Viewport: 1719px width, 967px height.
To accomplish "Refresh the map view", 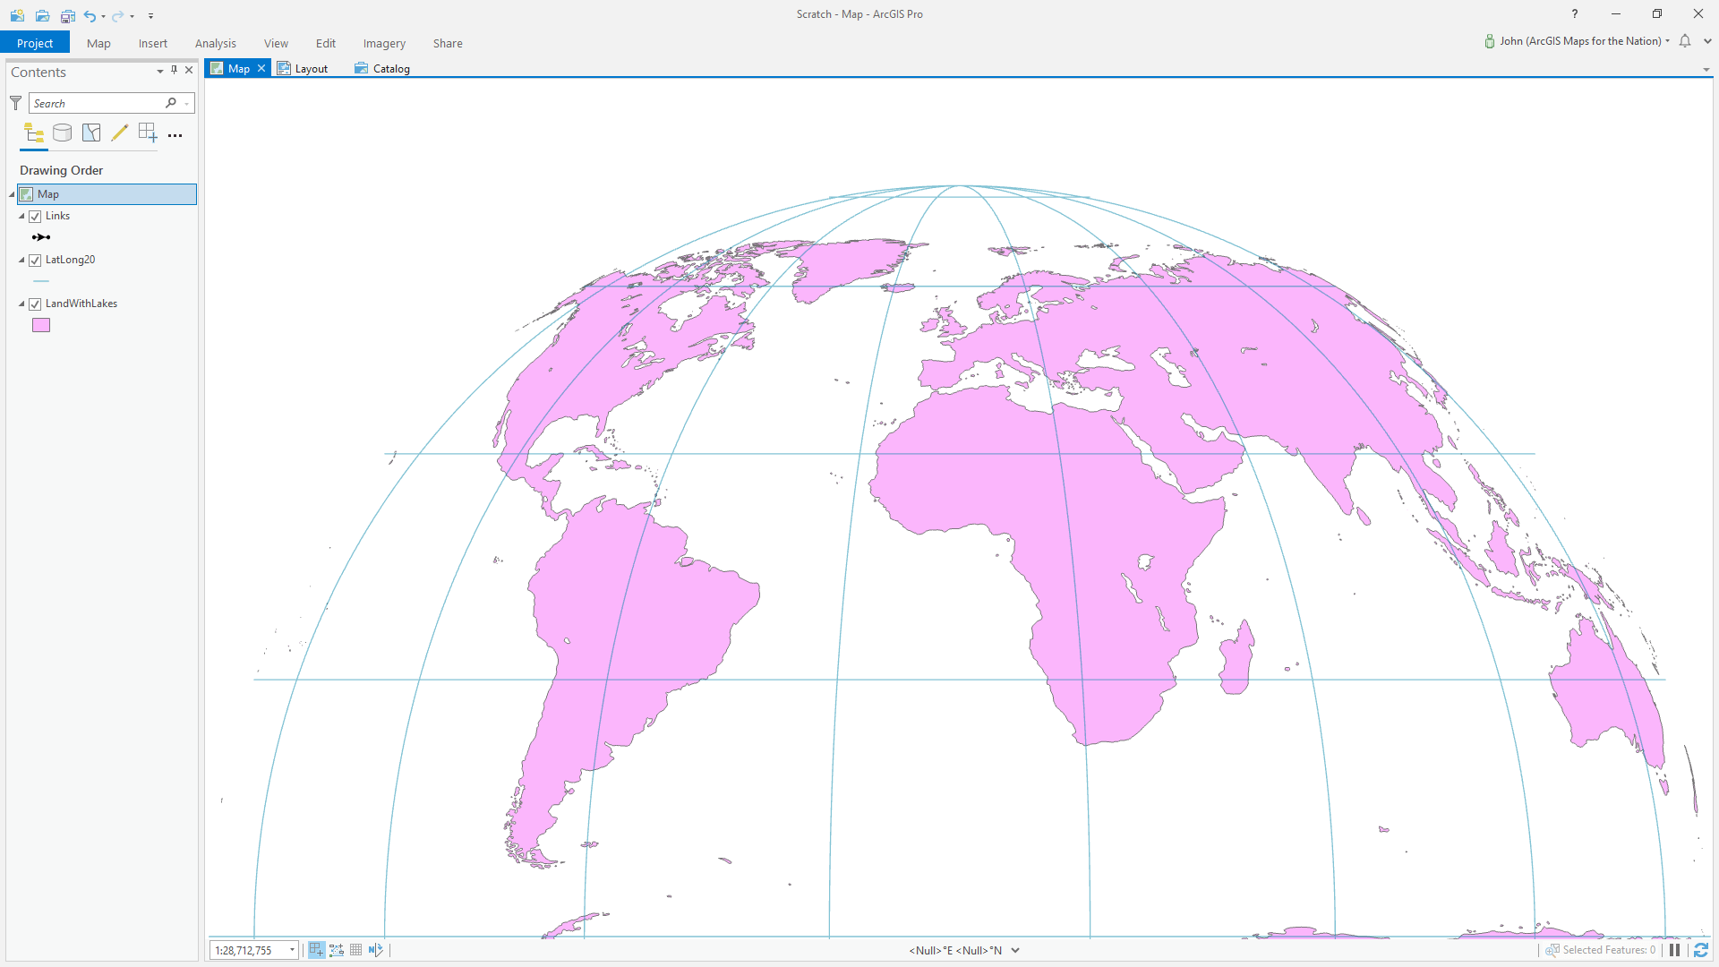I will 1701,950.
